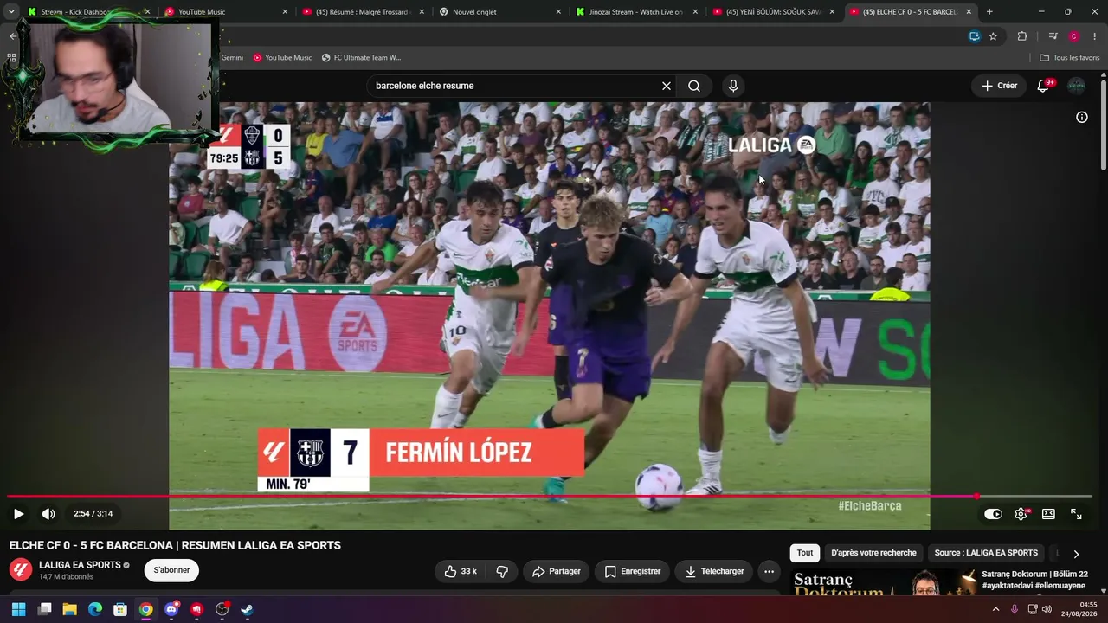Subscribe with the S'abonner button
1108x623 pixels.
tap(171, 570)
